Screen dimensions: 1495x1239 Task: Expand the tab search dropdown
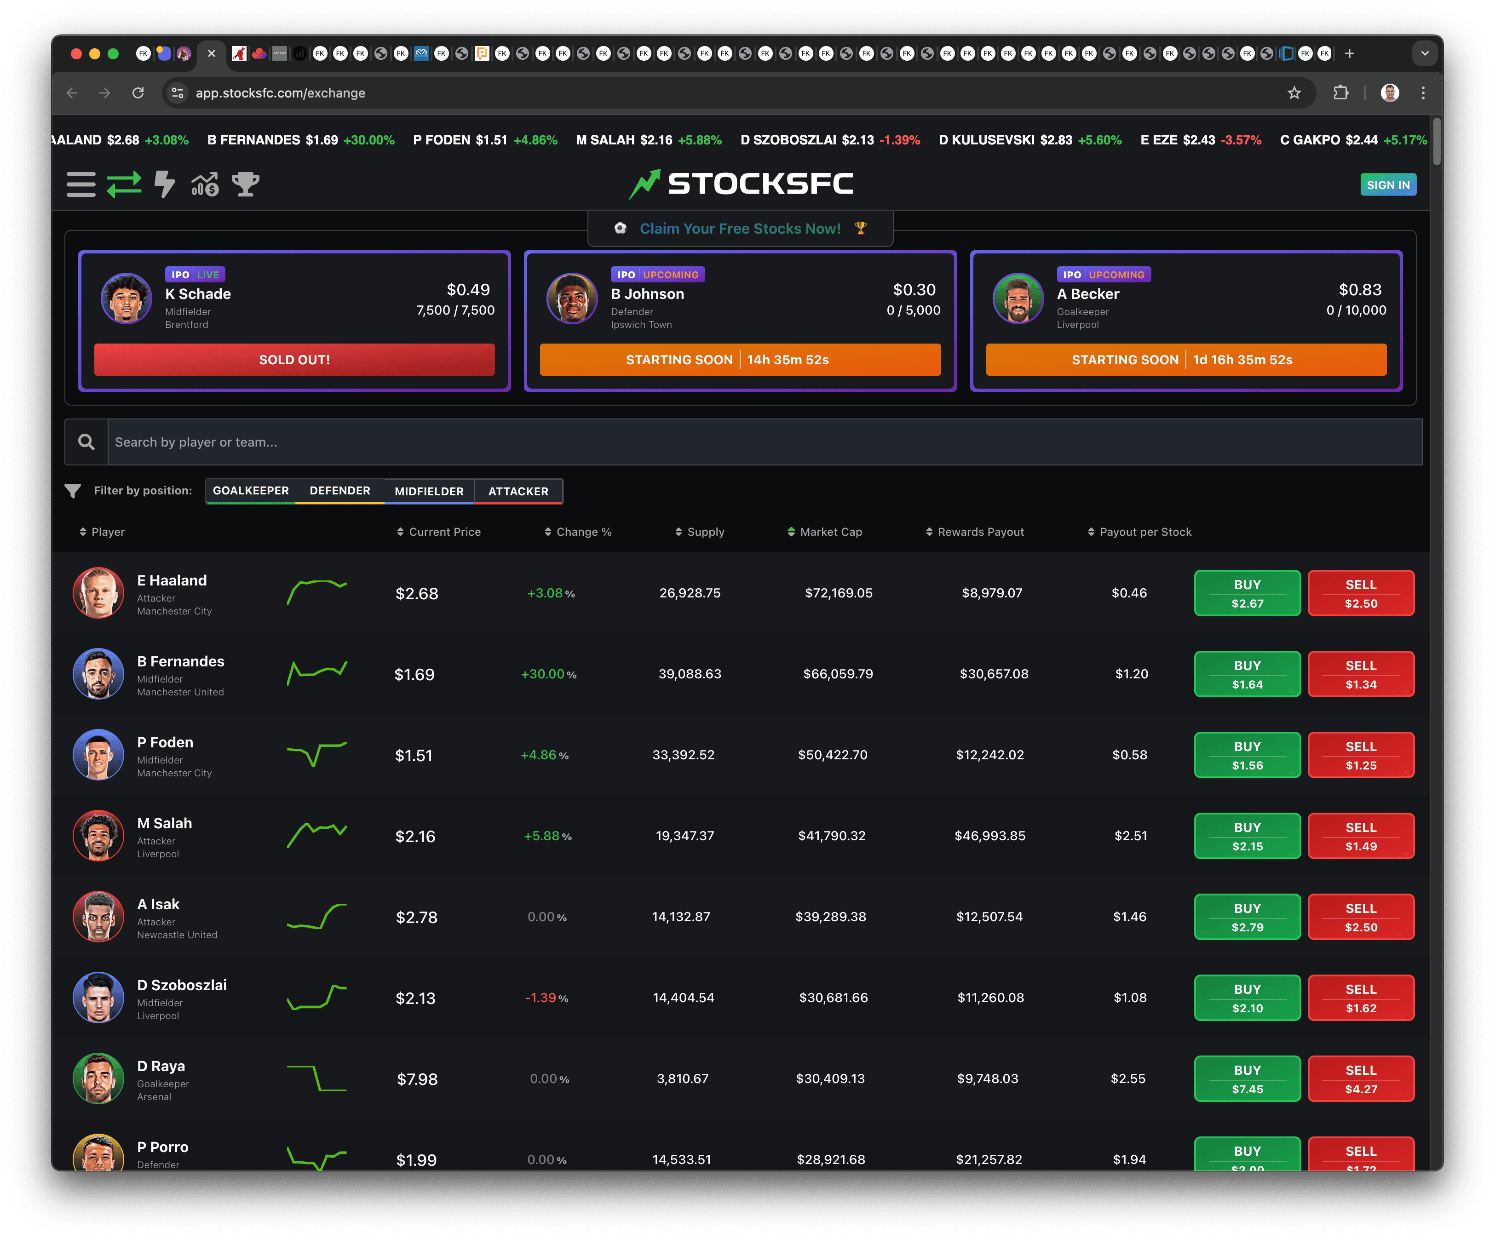point(1424,53)
